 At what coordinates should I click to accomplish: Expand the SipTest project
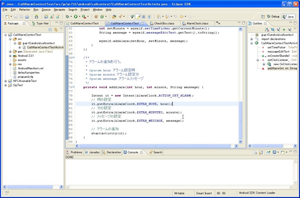click(6, 85)
